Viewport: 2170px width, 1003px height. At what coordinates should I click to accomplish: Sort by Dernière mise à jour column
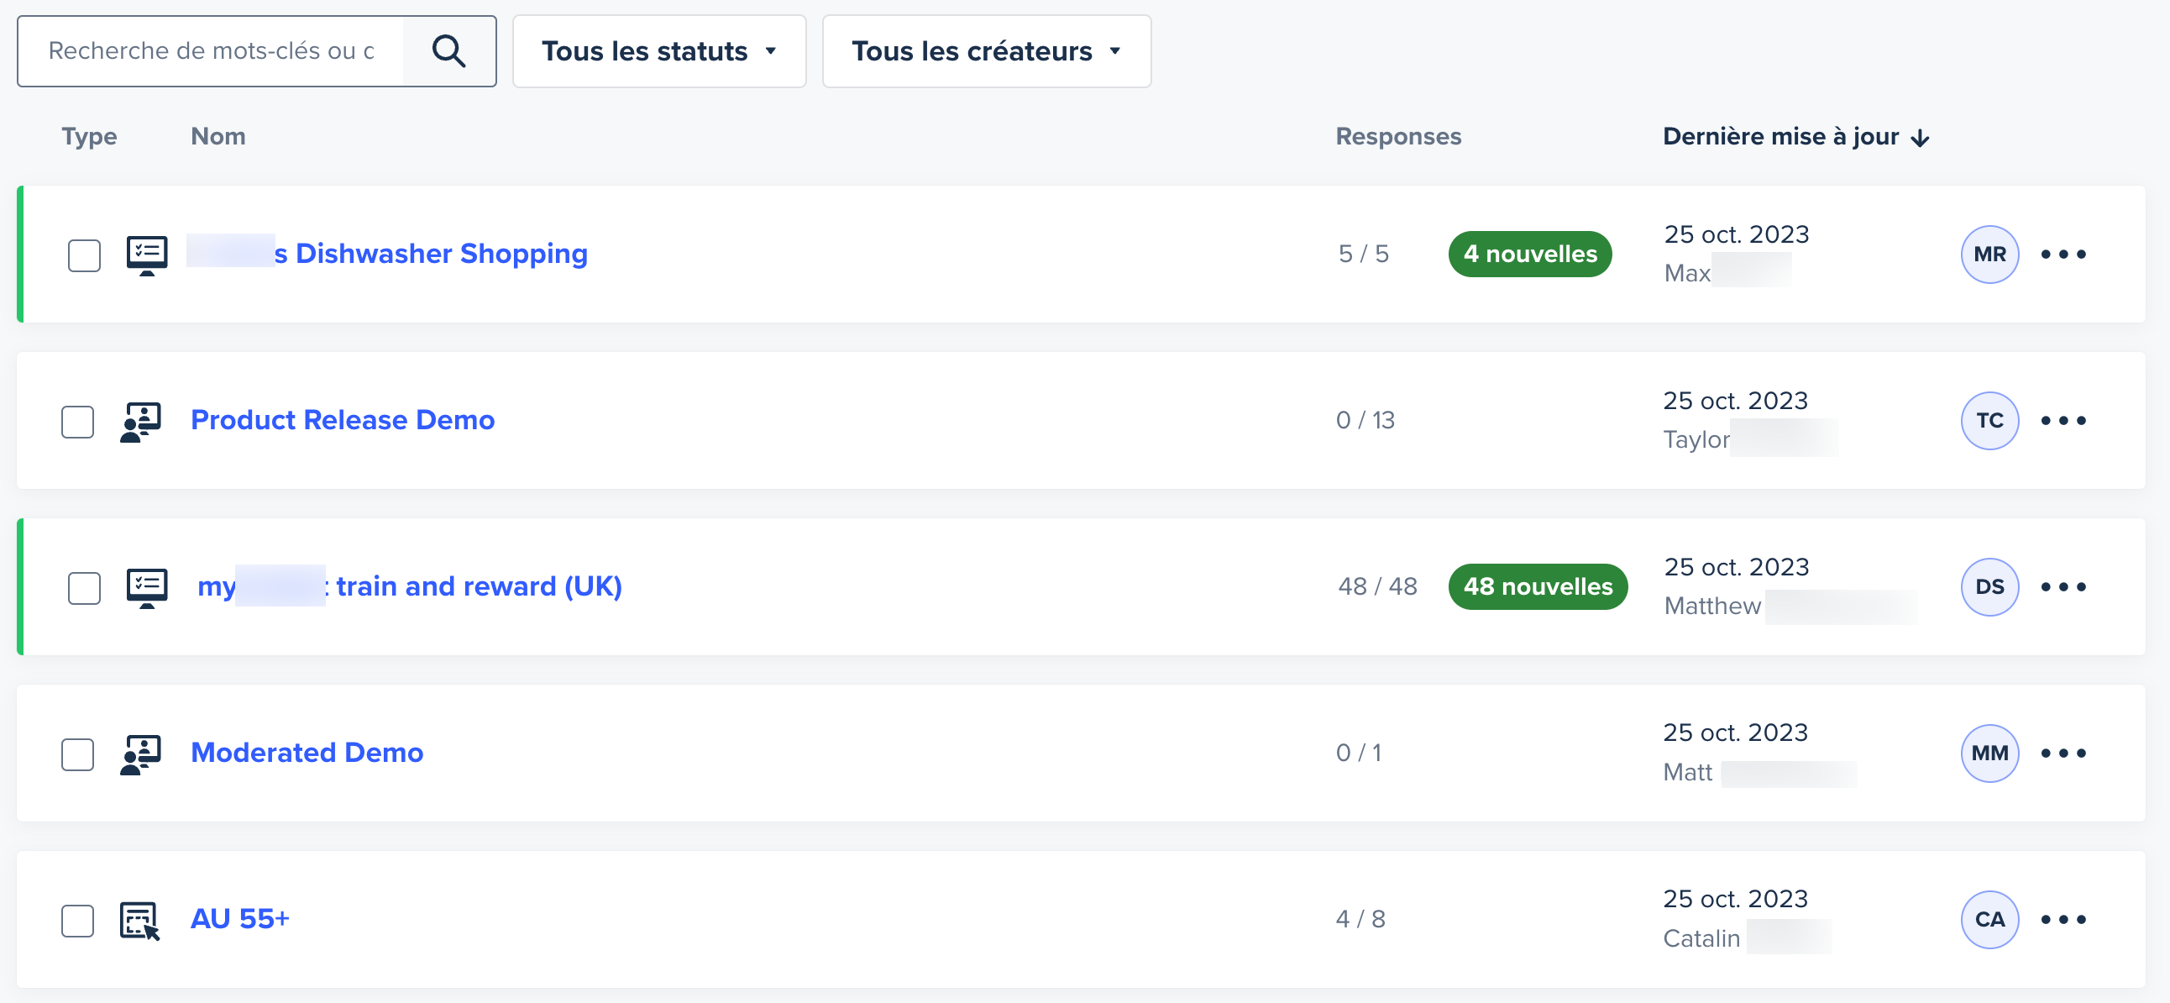click(1795, 137)
